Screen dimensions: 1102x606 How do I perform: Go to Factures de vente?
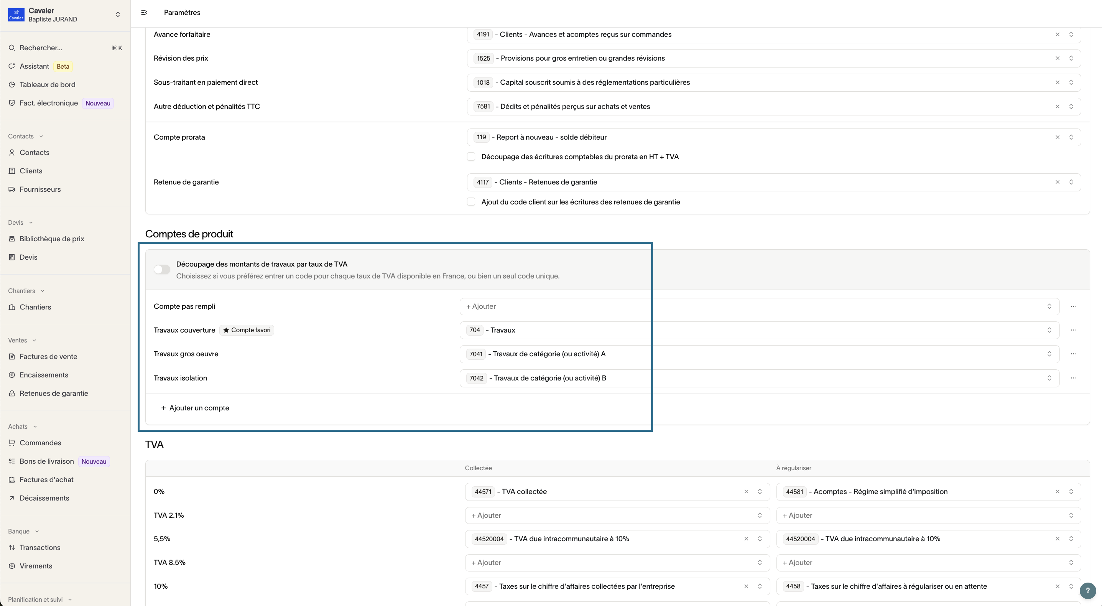tap(48, 356)
